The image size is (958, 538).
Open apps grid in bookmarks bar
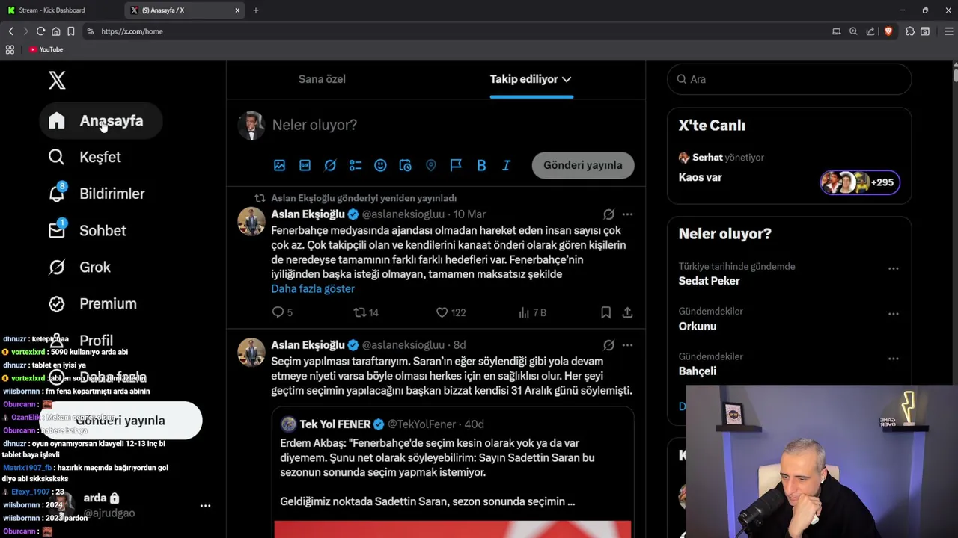pos(10,49)
